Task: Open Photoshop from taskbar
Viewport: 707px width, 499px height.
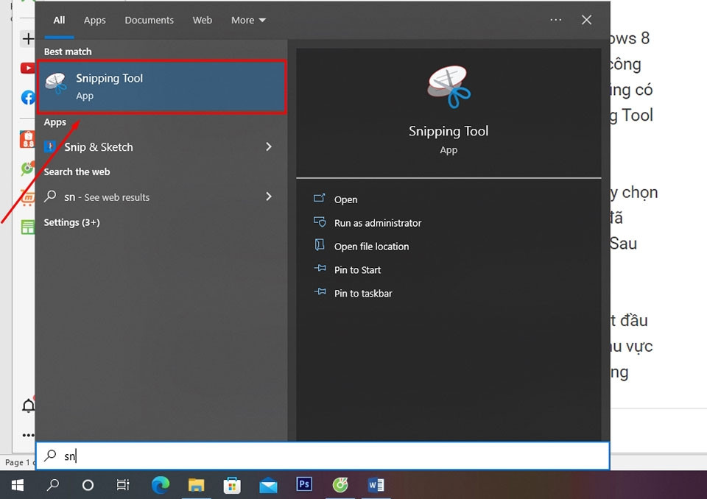Action: tap(304, 484)
